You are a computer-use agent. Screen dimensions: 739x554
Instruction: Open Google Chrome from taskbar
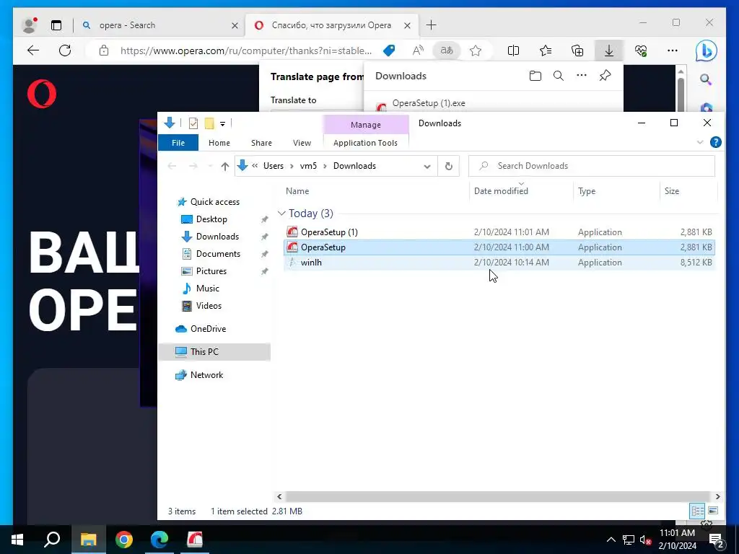[x=124, y=540]
